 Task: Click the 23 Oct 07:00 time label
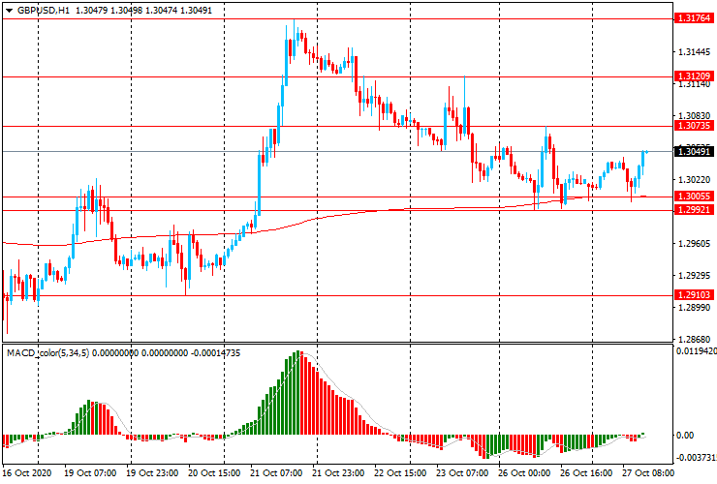(x=462, y=473)
